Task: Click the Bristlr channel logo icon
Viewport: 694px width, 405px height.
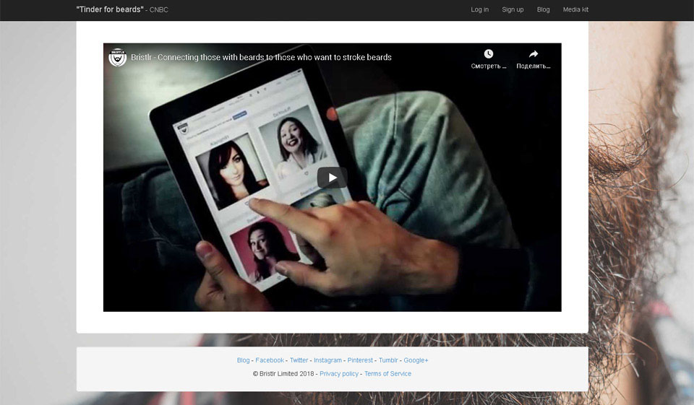Action: 118,57
